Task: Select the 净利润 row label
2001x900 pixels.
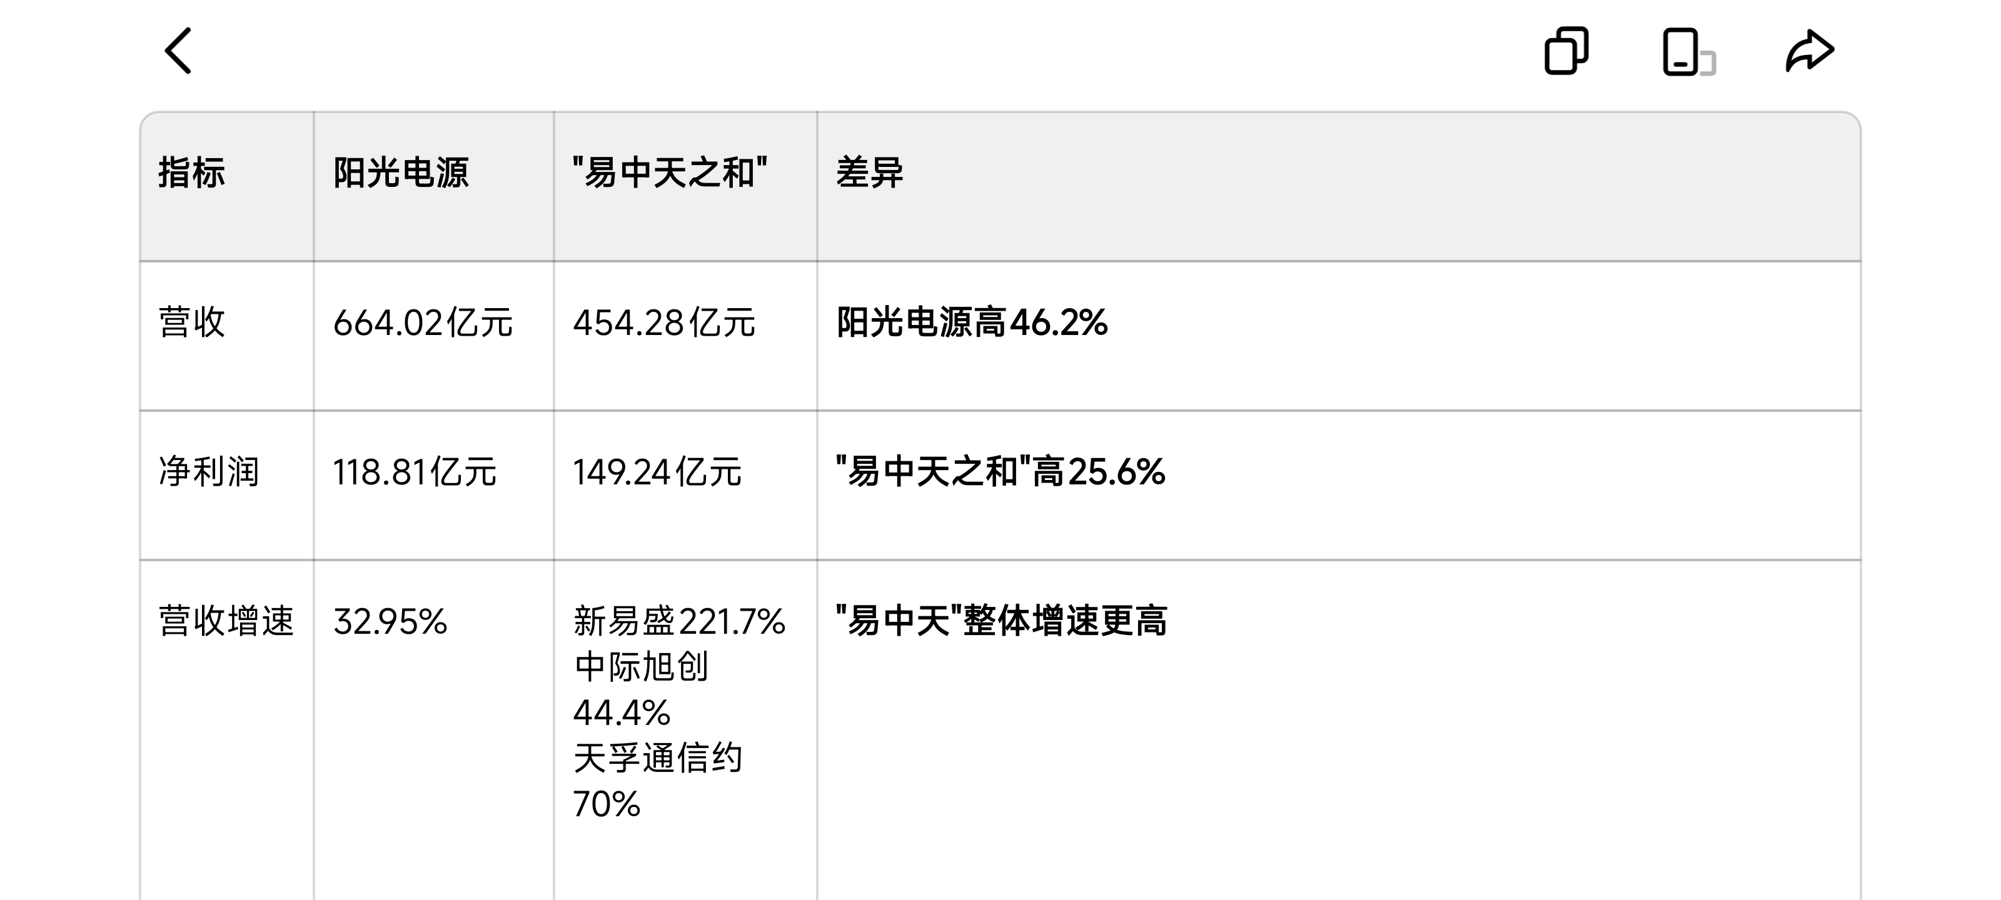Action: coord(209,471)
